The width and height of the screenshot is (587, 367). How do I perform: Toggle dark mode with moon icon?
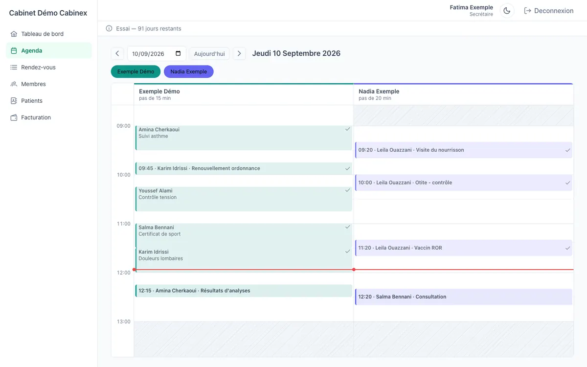click(507, 11)
